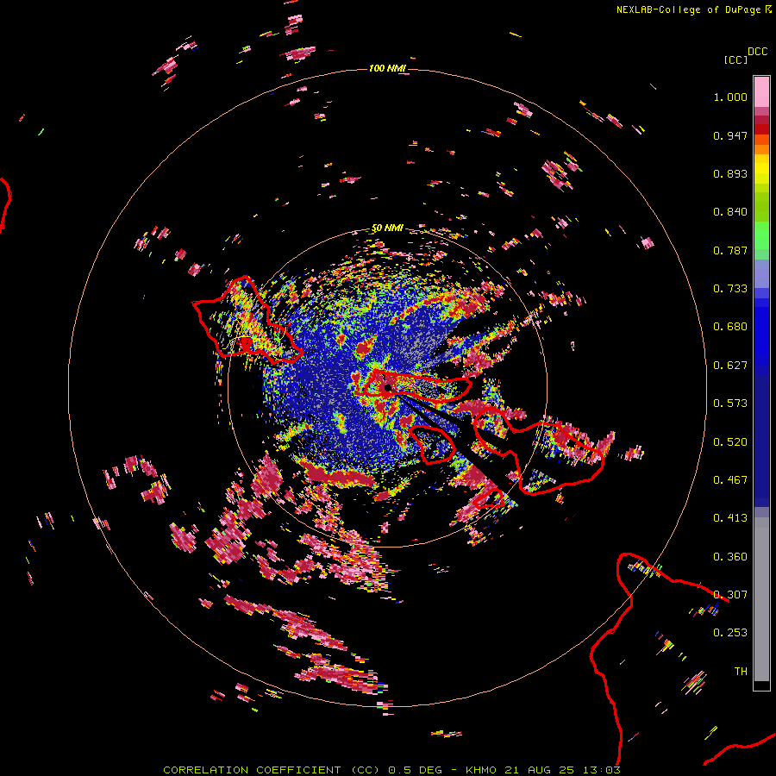Click the pink top of color bar
Viewport: 776px width, 776px height.
coord(761,91)
